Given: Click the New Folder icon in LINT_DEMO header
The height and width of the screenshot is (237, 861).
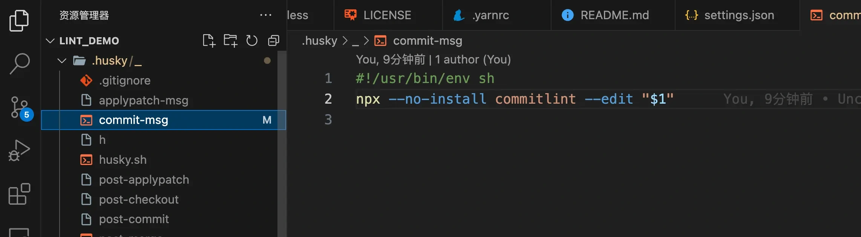Looking at the screenshot, I should pyautogui.click(x=230, y=41).
